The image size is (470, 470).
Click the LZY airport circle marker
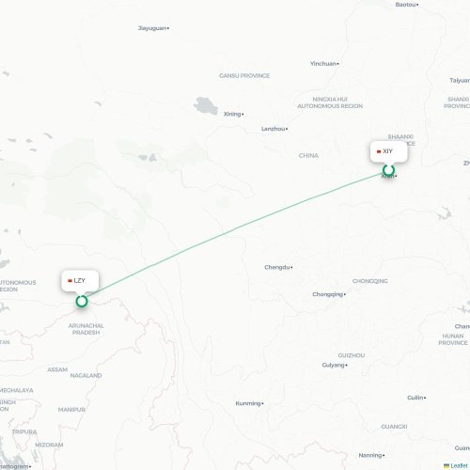click(x=82, y=301)
